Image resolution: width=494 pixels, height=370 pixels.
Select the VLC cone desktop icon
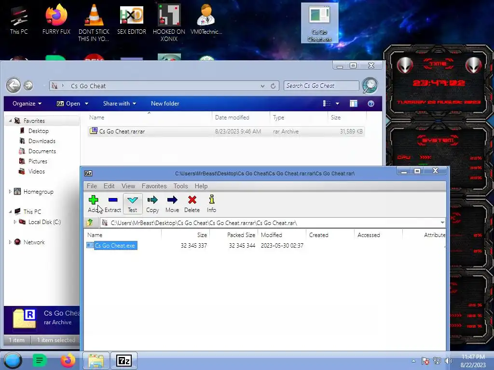tap(94, 22)
